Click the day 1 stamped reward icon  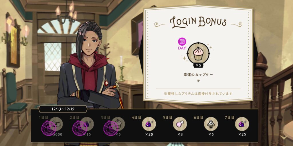point(56,124)
